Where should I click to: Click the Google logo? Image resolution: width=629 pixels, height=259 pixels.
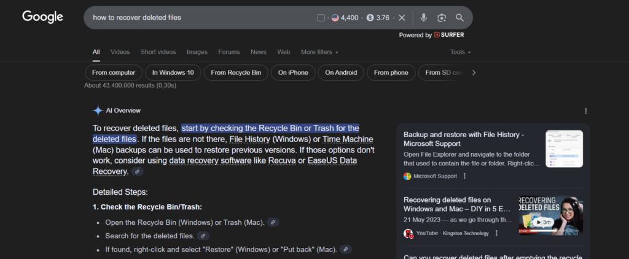pos(42,17)
